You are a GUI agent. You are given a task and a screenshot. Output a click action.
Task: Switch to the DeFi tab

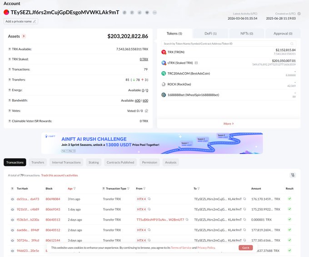[x=210, y=34]
